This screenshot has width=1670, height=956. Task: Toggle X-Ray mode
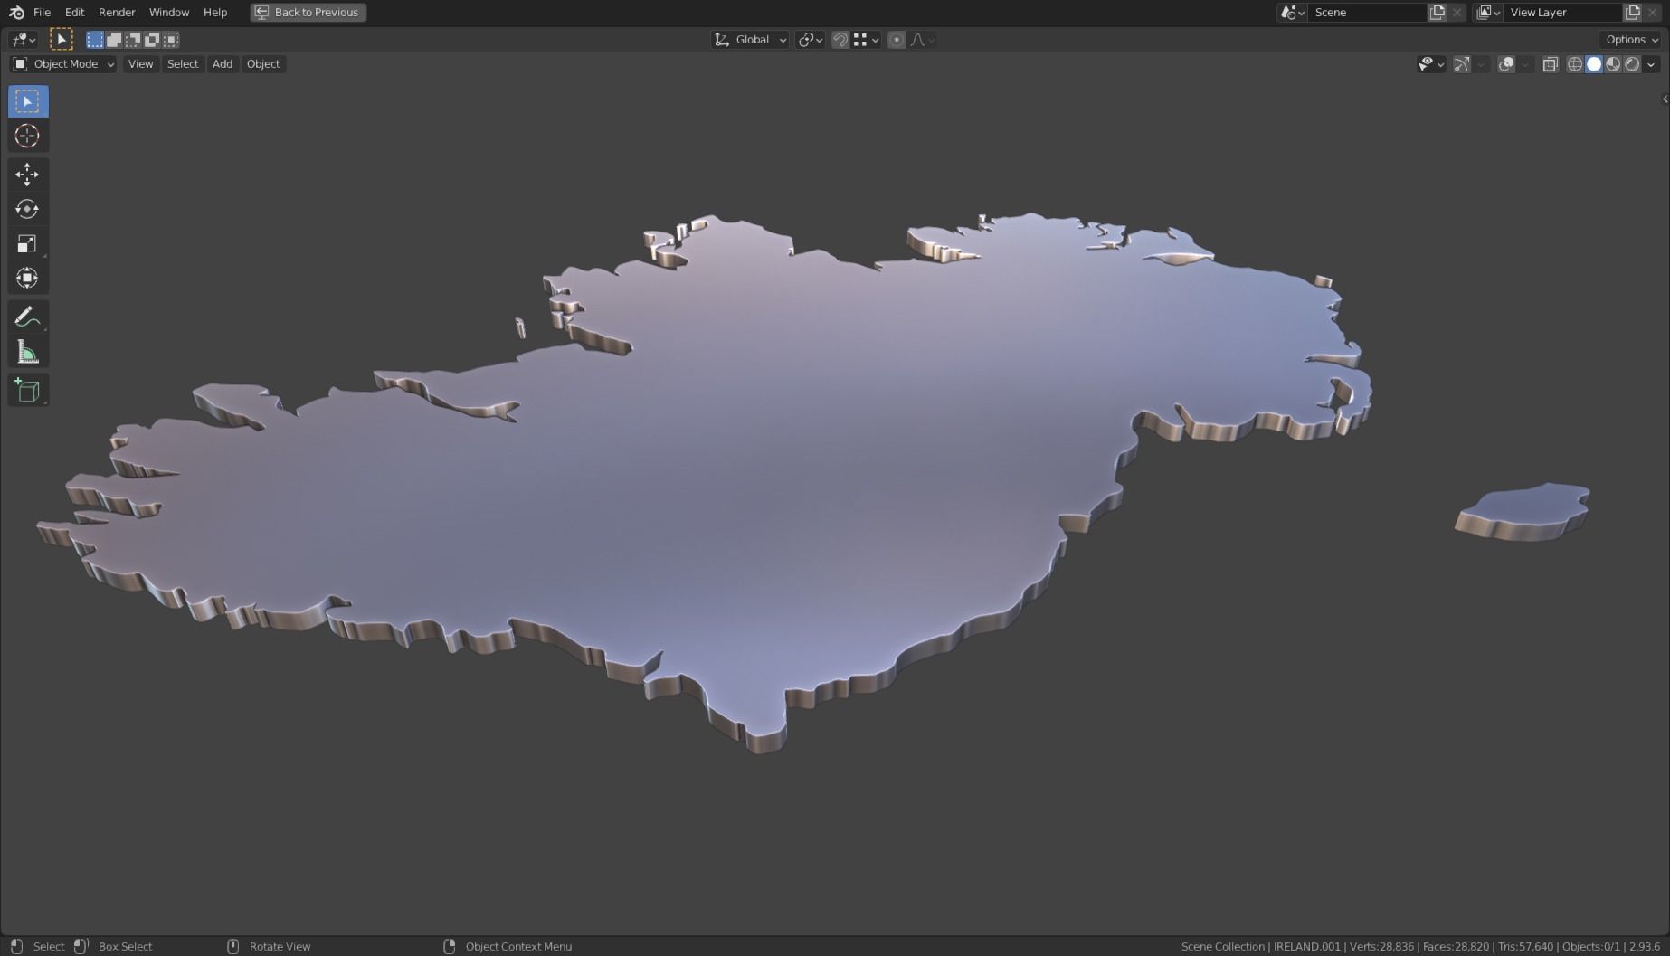click(x=1551, y=63)
